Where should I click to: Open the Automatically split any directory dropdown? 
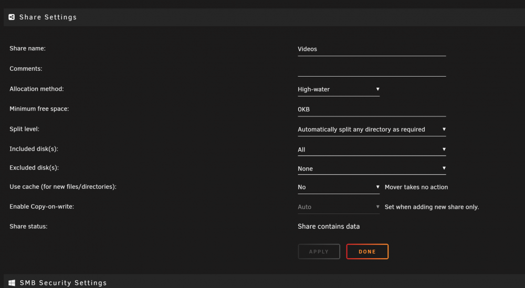372,130
